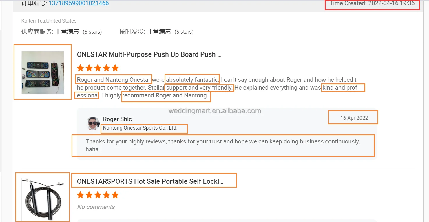Viewport: 429px width, 222px height.
Task: Click the supplier's thank-you reply text
Action: (x=222, y=145)
